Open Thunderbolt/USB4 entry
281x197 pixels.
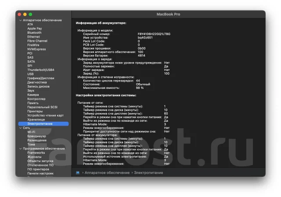tap(41, 70)
